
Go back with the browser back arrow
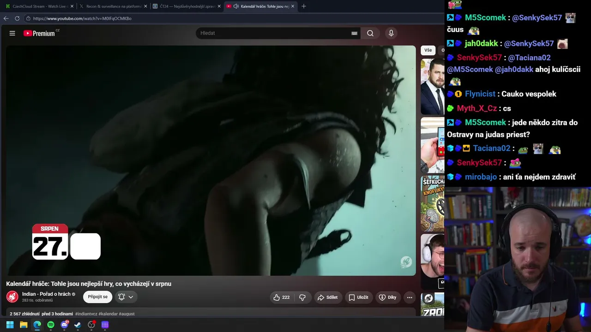(6, 18)
